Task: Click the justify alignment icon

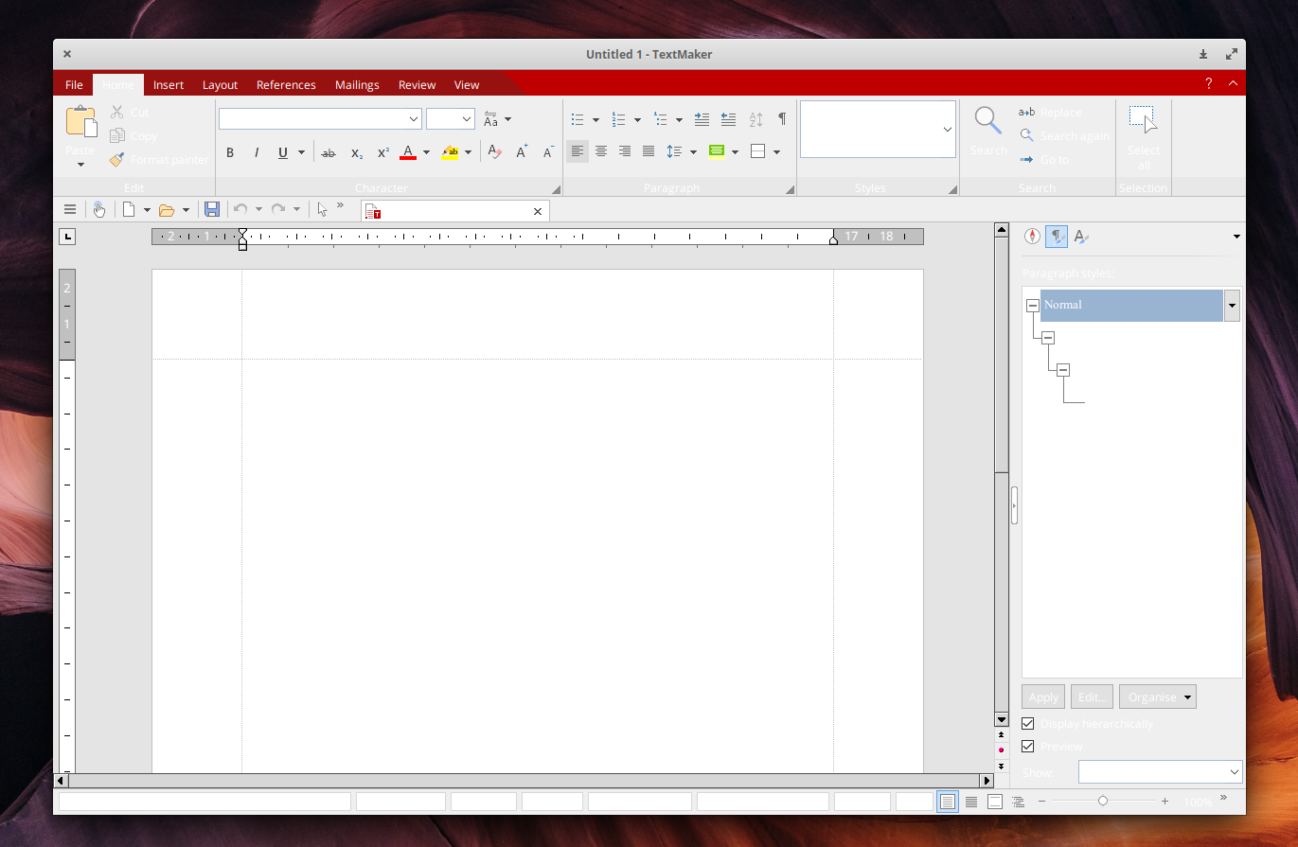Action: [649, 151]
